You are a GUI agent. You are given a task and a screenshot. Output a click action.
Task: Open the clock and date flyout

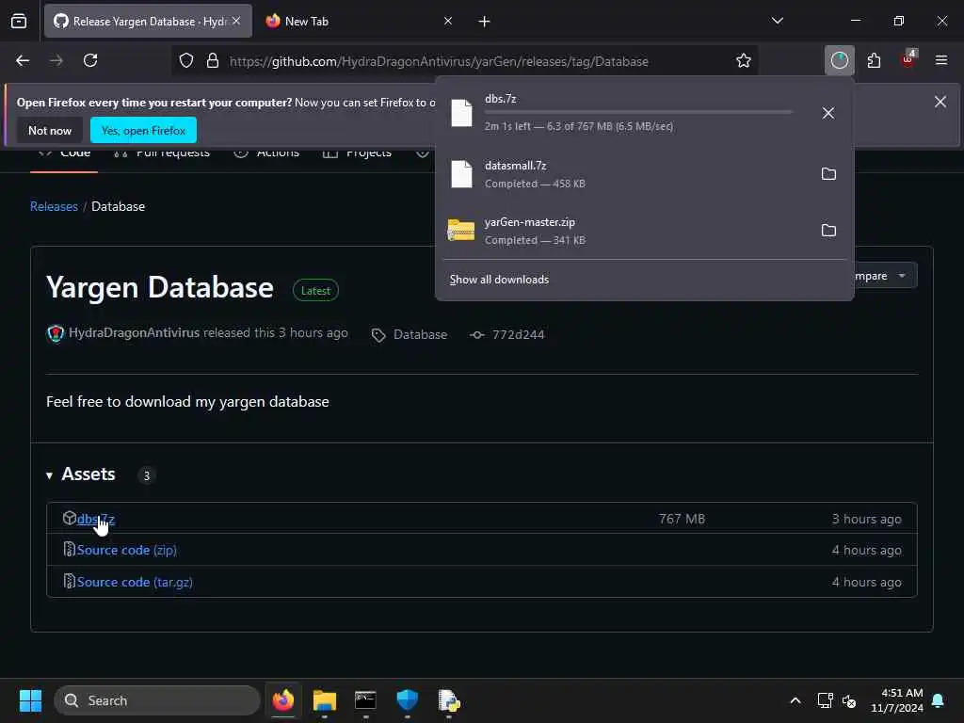(897, 700)
